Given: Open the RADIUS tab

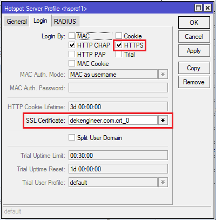Looking at the screenshot, I should tap(65, 22).
